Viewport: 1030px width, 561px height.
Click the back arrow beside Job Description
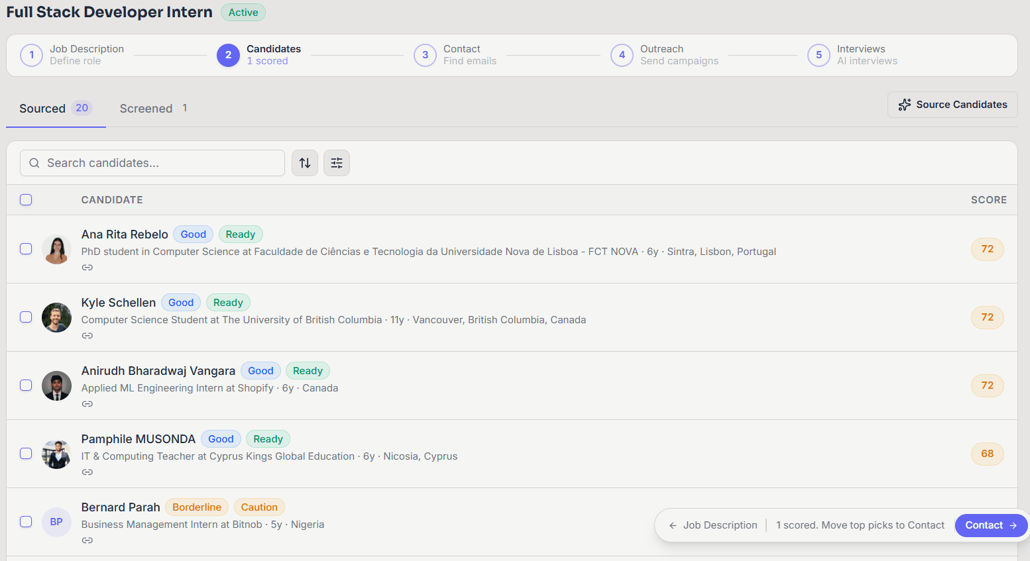tap(673, 525)
